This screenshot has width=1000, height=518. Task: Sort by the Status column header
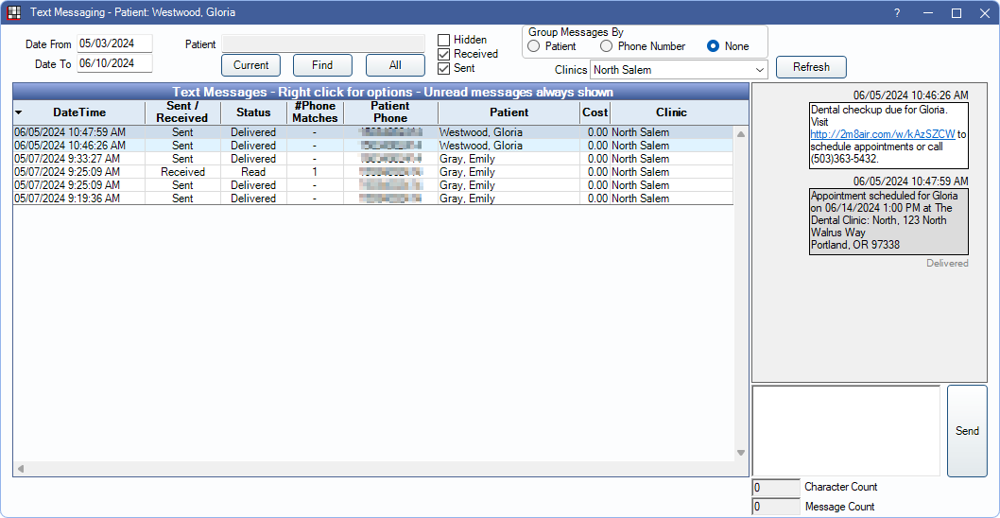pos(253,112)
